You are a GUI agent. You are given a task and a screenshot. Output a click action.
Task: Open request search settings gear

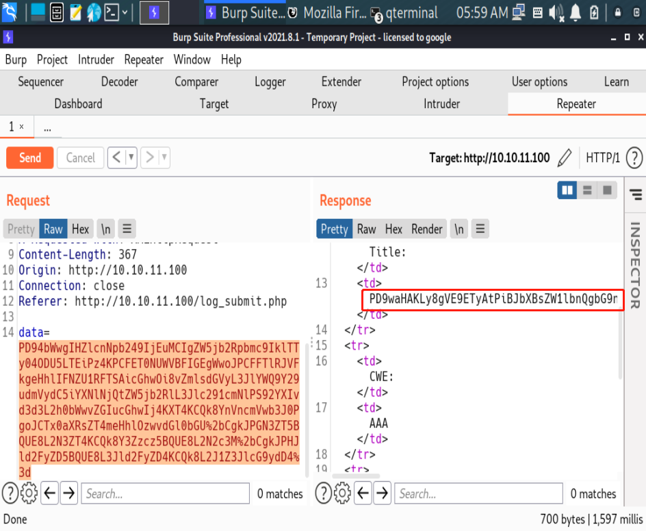tap(29, 493)
